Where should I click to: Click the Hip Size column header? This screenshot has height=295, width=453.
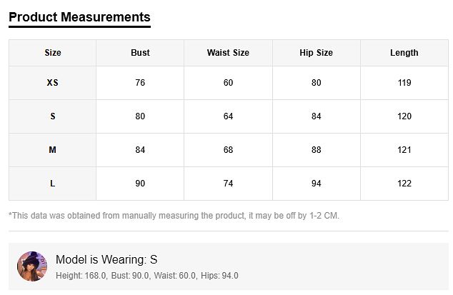(316, 53)
